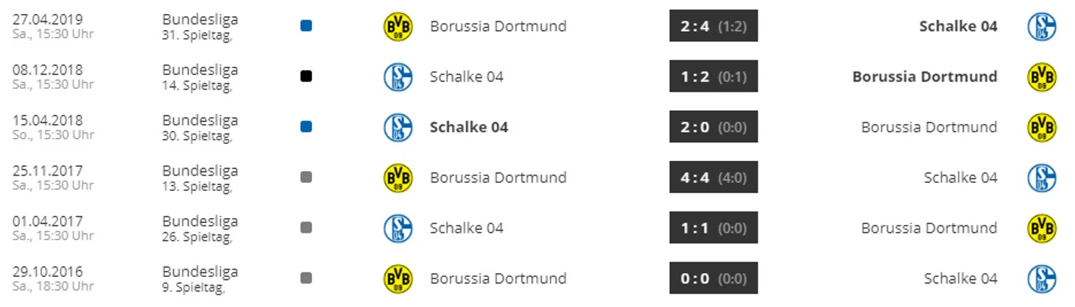Open the 0:0 (0:0) match result

click(x=713, y=278)
